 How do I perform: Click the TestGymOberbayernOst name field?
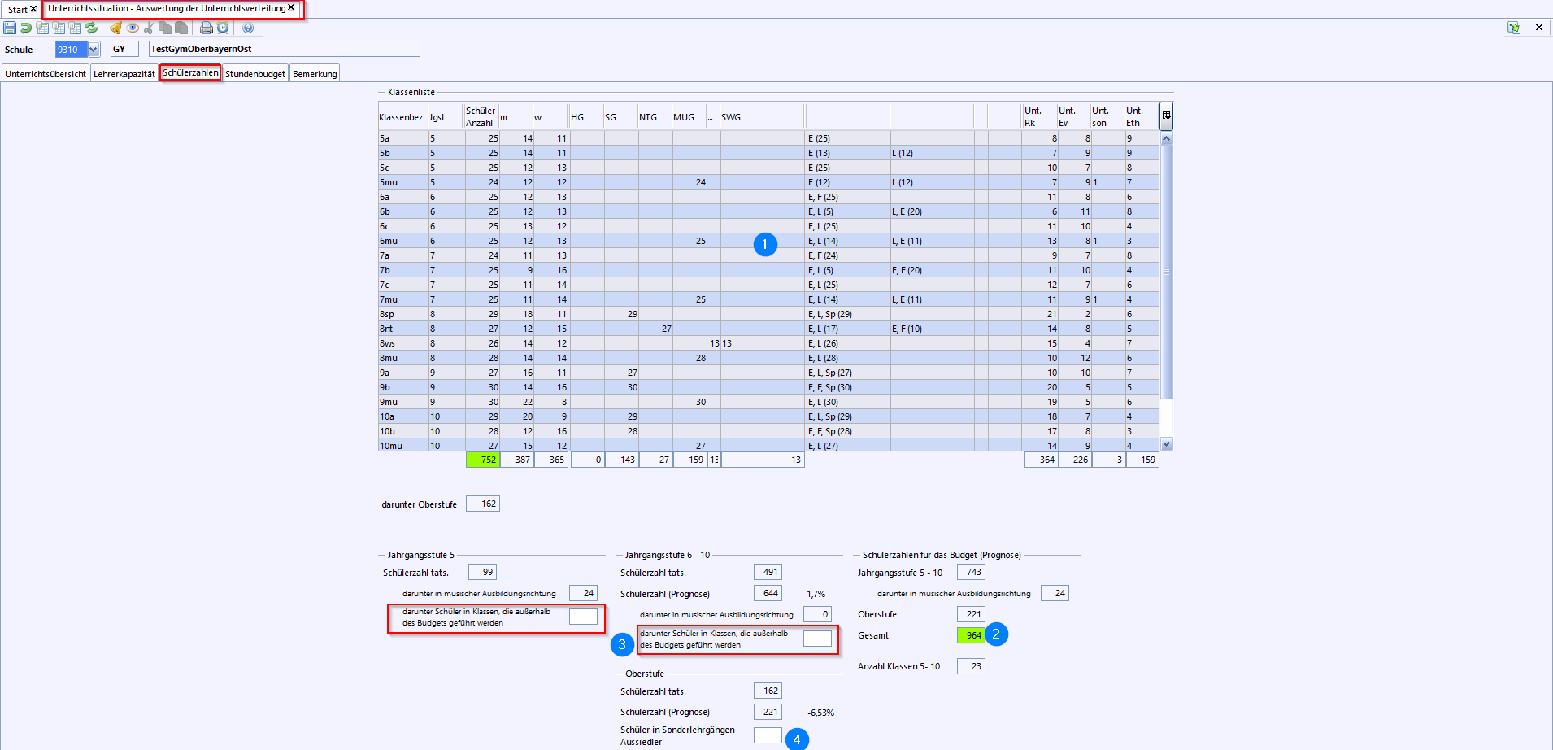pyautogui.click(x=285, y=49)
